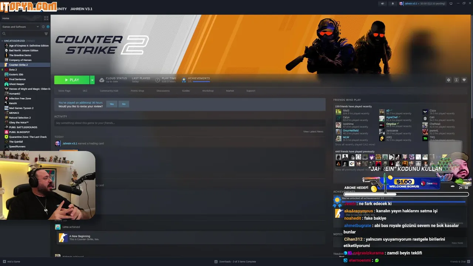
Task: Collapse the Uncategorized section
Action: [x=3, y=41]
